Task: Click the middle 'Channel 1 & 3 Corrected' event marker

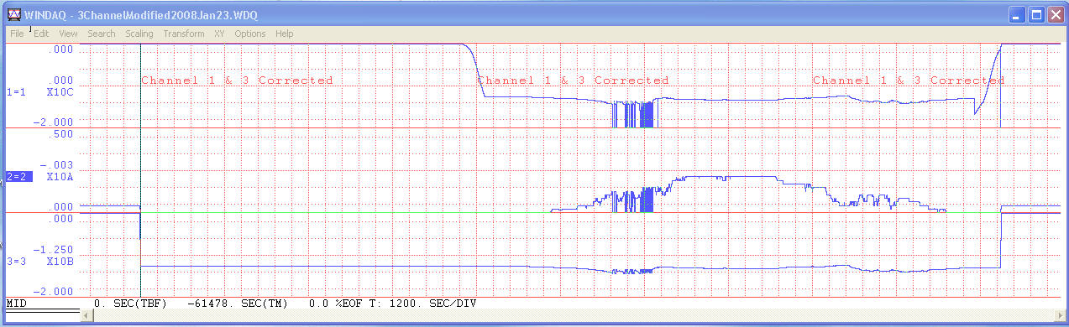Action: (x=573, y=80)
